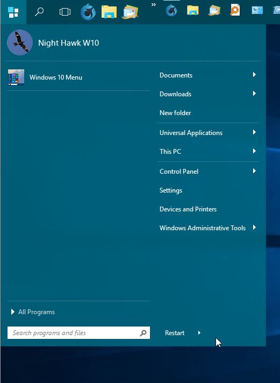Open Task View from the taskbar

(x=64, y=11)
